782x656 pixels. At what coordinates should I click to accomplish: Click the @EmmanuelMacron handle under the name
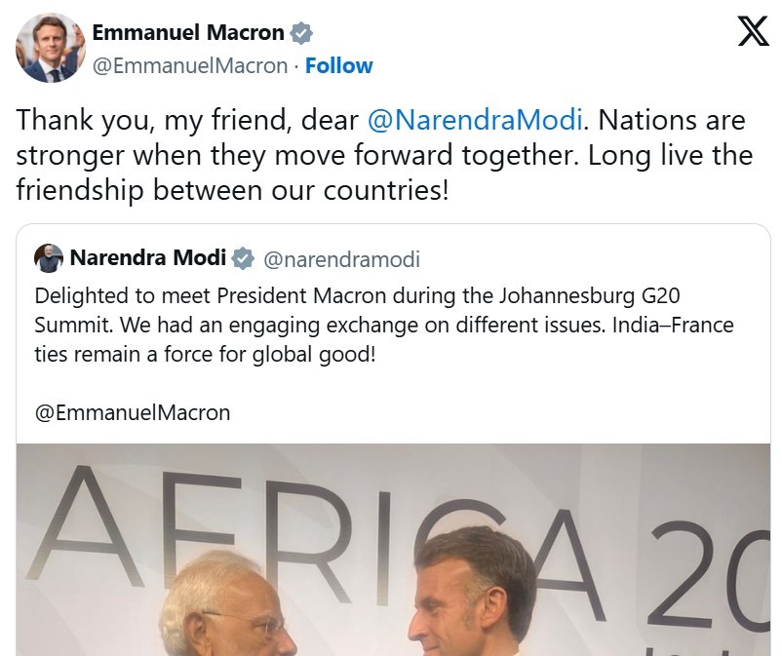(189, 66)
